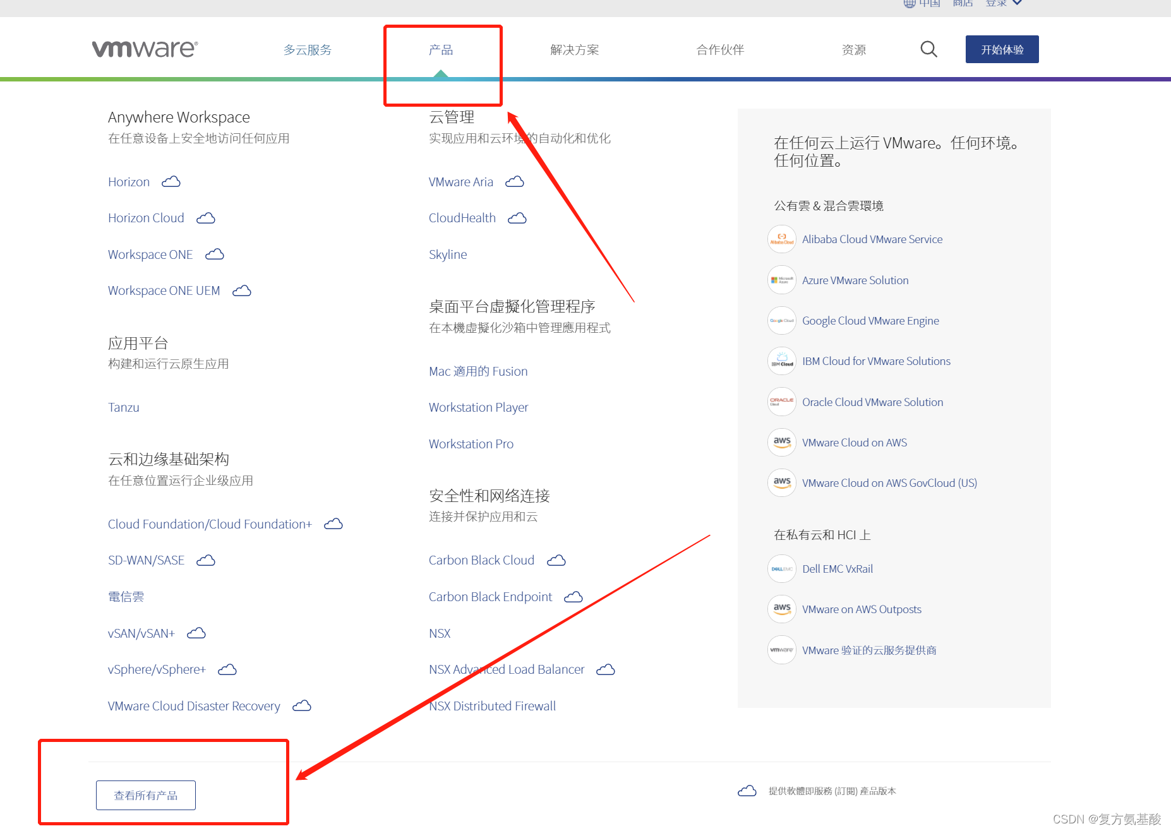The height and width of the screenshot is (831, 1171).
Task: Open Alibaba Cloud VMware Service link
Action: pos(872,239)
